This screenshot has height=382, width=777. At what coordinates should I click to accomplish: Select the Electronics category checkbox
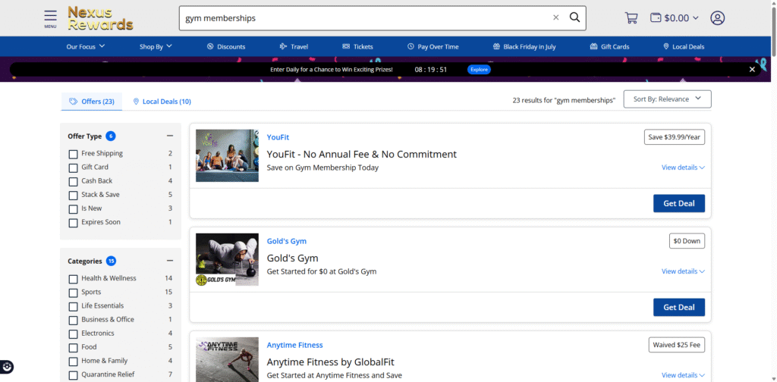pyautogui.click(x=73, y=334)
